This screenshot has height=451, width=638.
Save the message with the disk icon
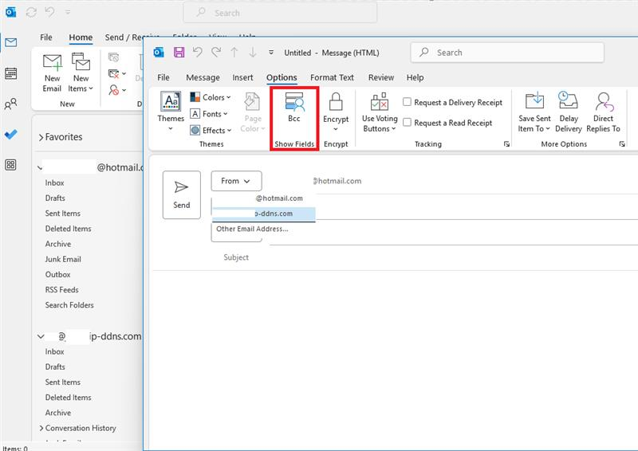coord(179,52)
